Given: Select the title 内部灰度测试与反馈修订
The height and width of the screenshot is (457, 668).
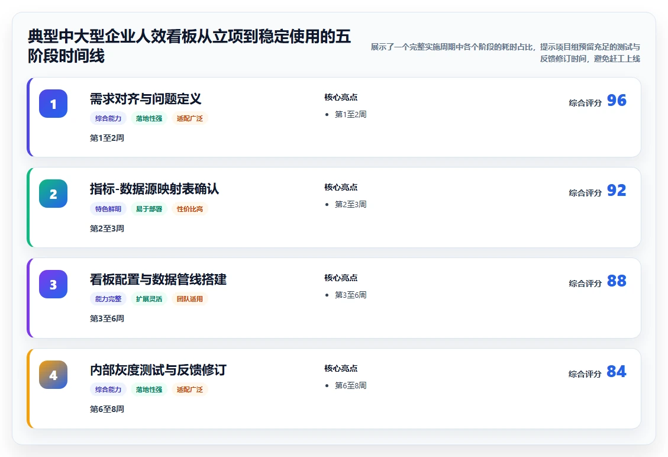Looking at the screenshot, I should coord(158,370).
